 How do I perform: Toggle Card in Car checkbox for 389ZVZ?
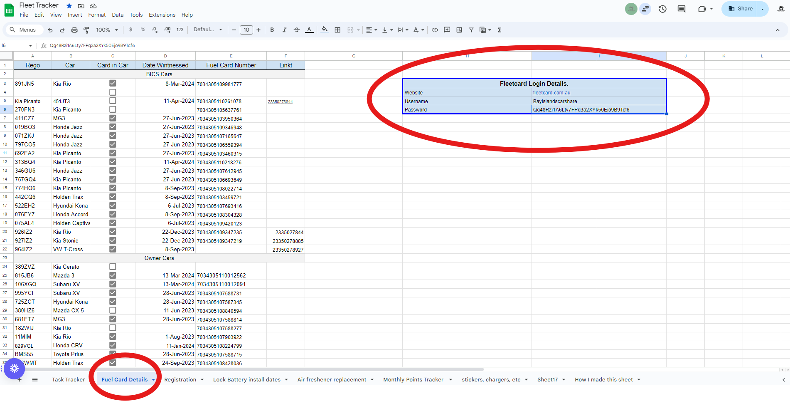(x=113, y=267)
